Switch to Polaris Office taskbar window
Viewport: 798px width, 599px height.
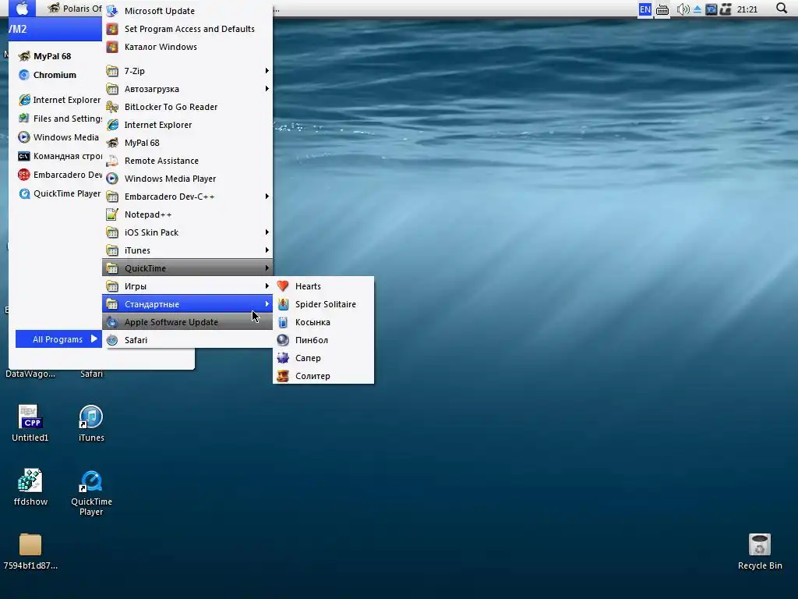pos(74,8)
